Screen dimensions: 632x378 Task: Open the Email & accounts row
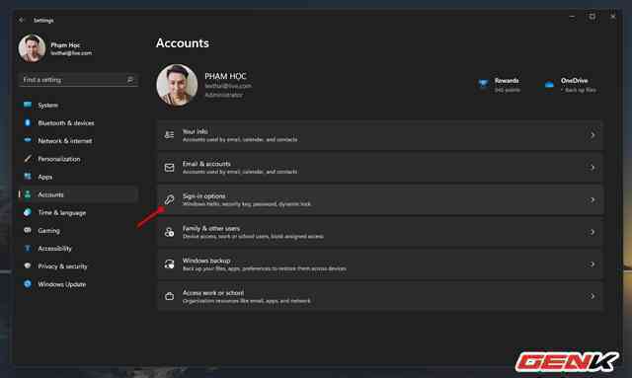click(379, 167)
